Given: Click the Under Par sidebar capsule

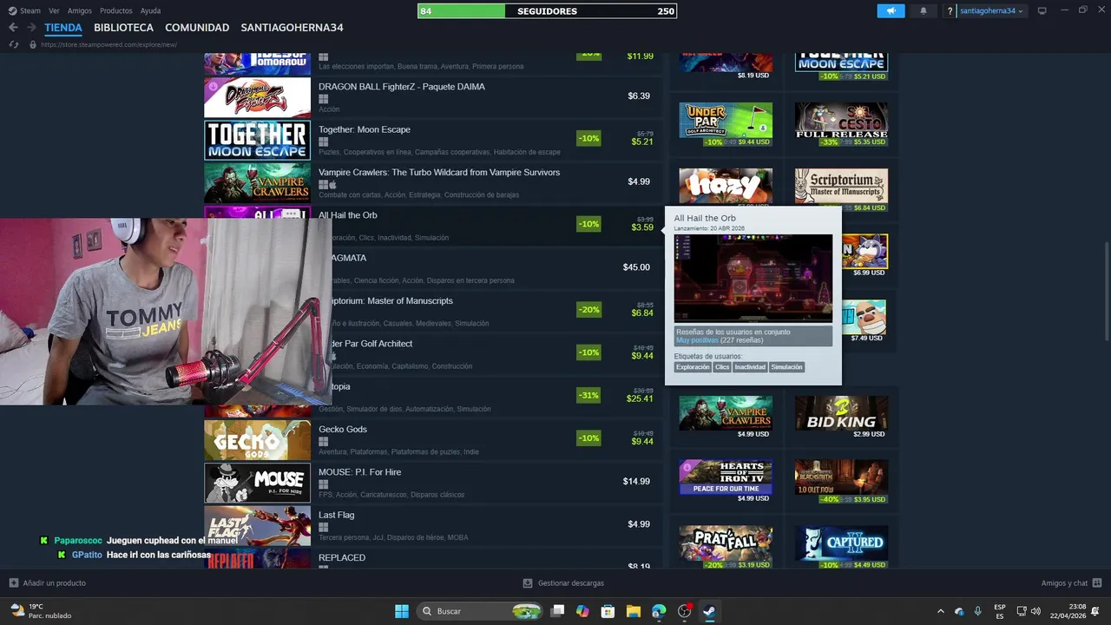Looking at the screenshot, I should [726, 120].
